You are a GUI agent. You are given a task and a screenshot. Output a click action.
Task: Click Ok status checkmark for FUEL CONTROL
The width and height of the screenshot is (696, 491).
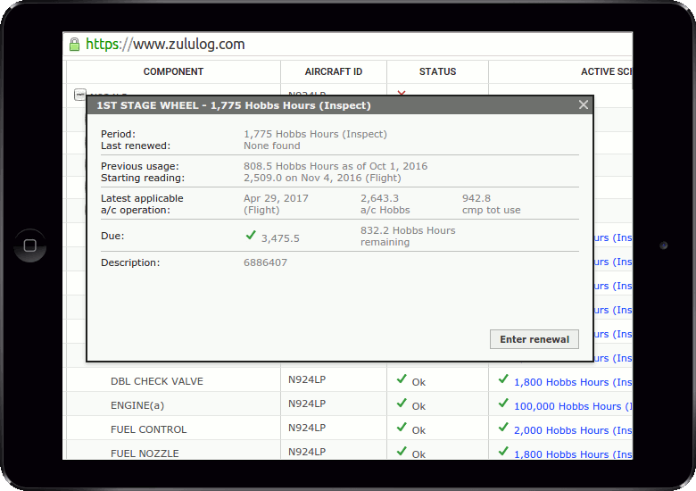(402, 428)
